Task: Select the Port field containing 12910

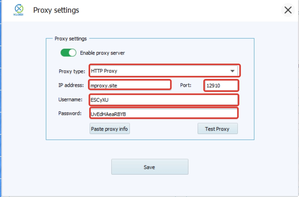Action: pos(221,85)
